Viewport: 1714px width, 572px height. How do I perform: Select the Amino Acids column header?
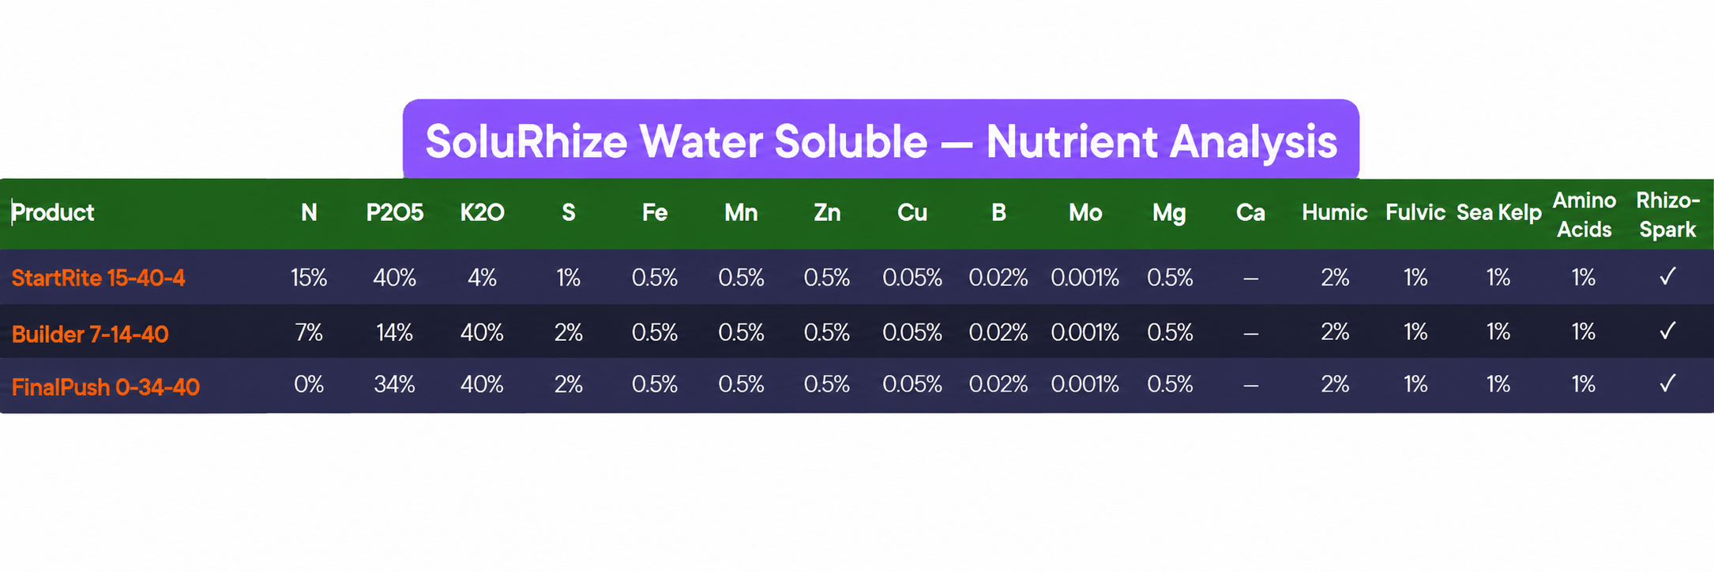pyautogui.click(x=1584, y=215)
